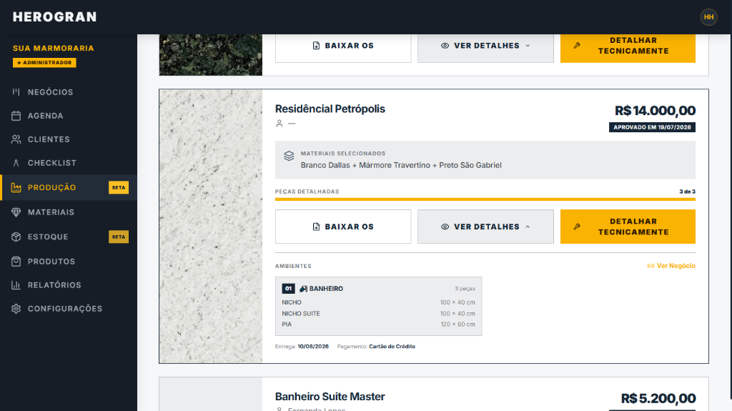Click the BETA badge beside Estoque

coord(119,237)
